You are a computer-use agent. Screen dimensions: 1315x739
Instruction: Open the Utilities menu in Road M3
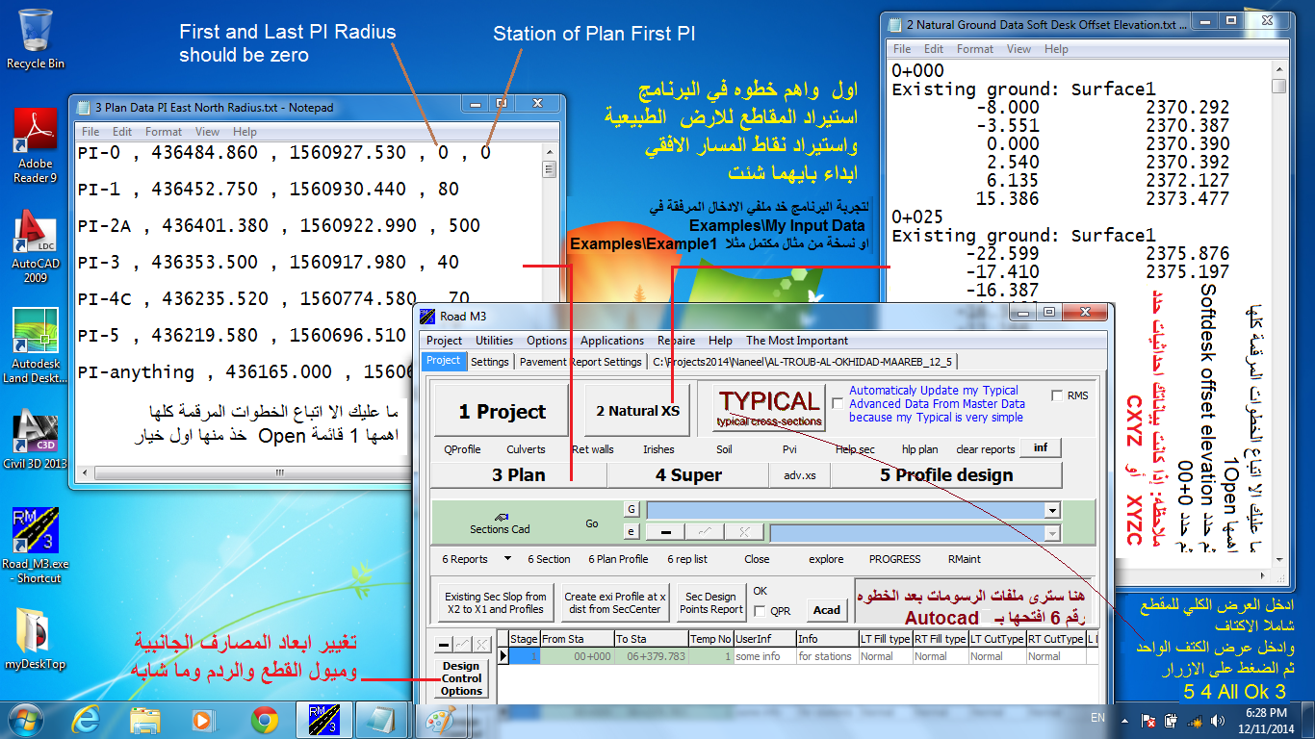point(494,340)
